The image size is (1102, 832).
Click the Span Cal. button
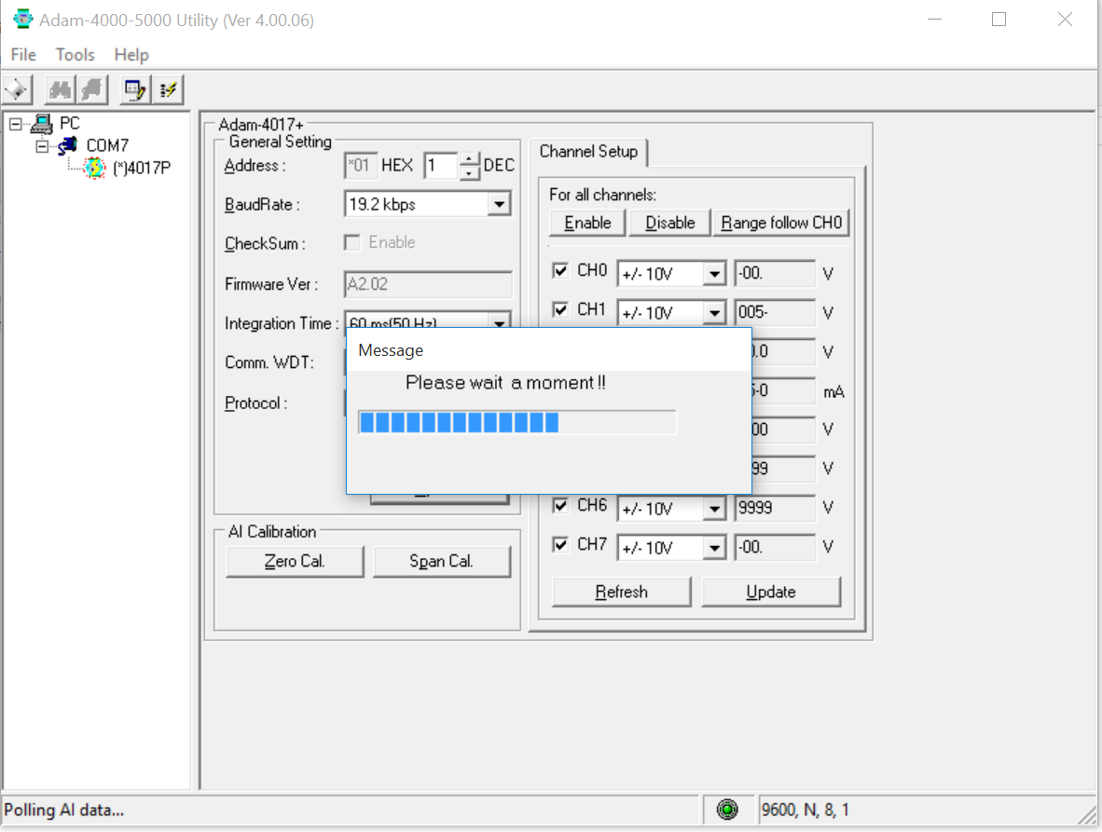[441, 562]
